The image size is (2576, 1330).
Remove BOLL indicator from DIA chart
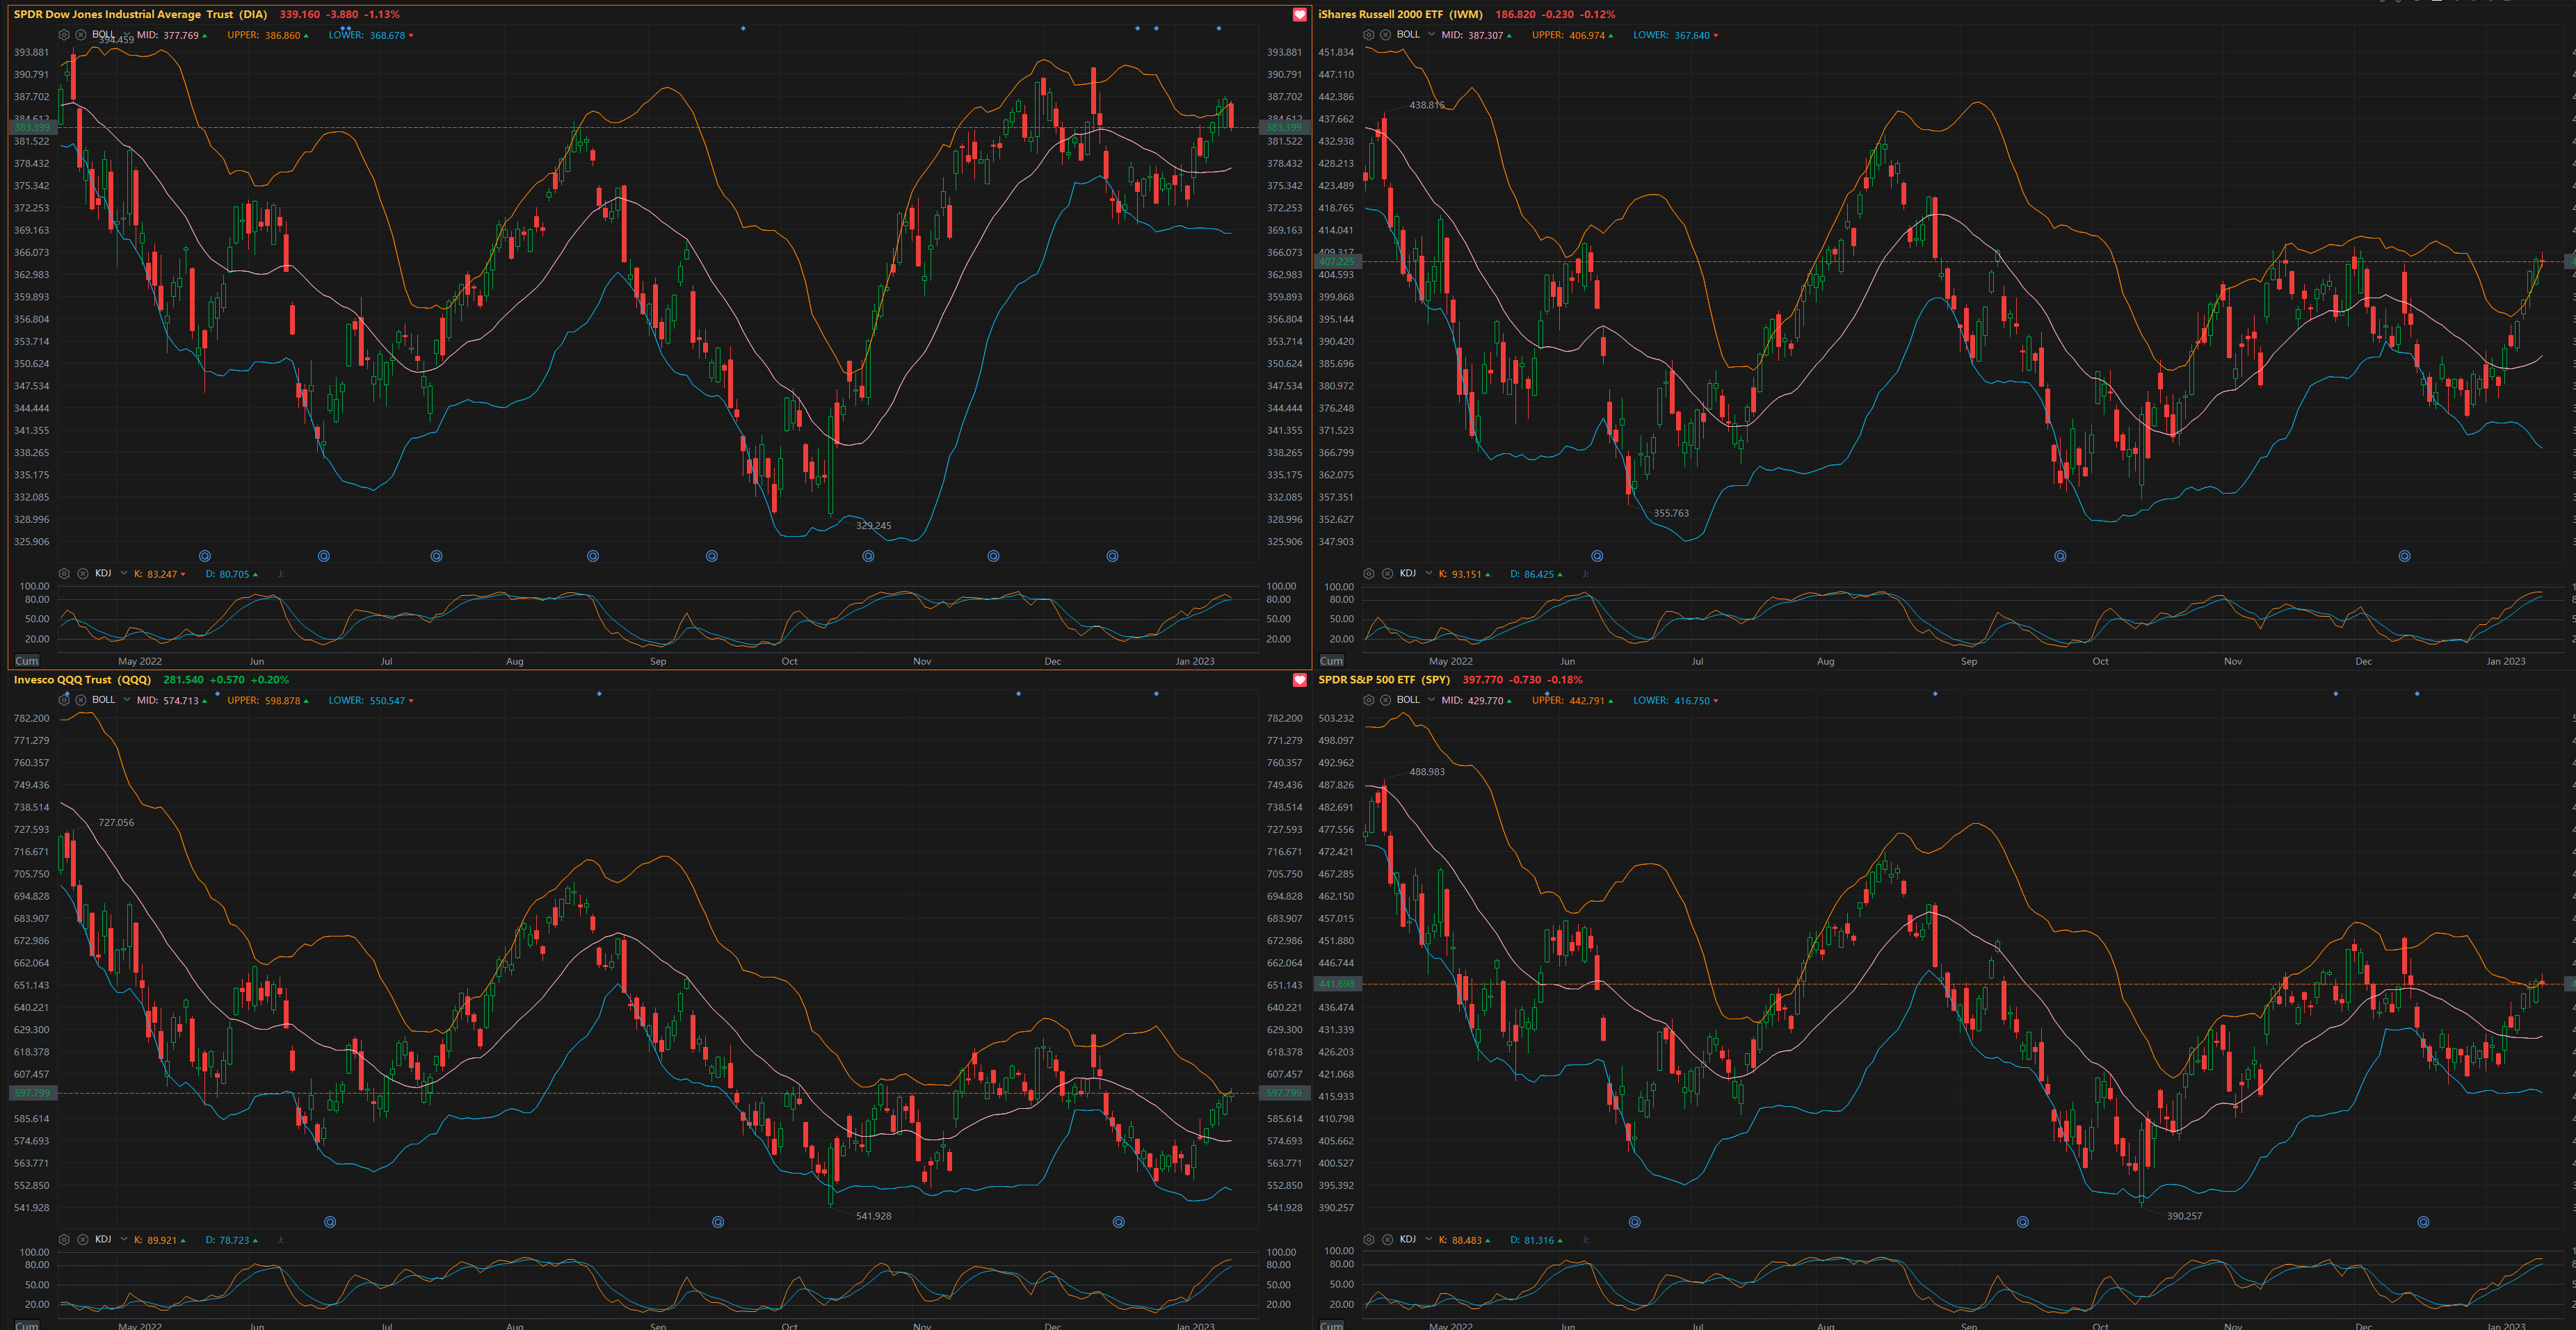point(80,35)
